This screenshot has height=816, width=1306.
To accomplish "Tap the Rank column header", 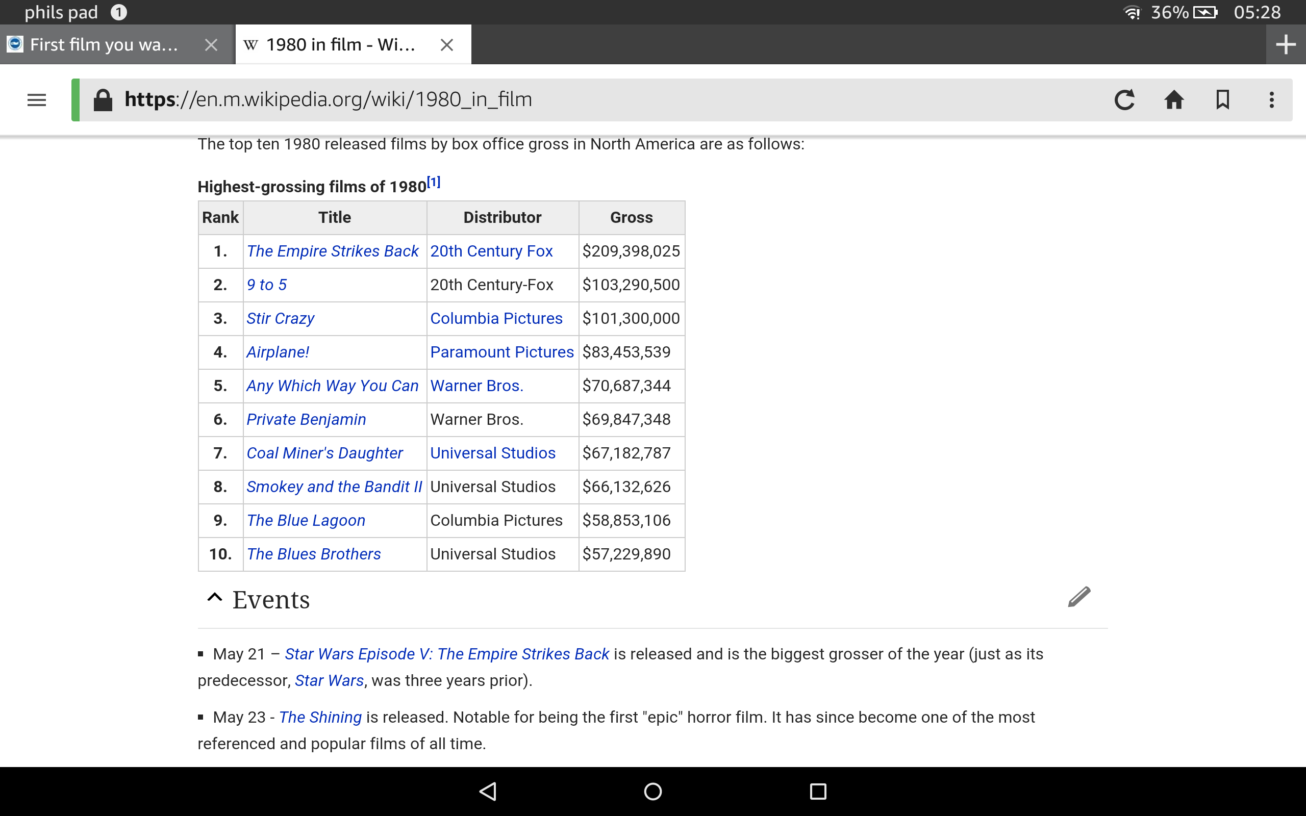I will [220, 217].
